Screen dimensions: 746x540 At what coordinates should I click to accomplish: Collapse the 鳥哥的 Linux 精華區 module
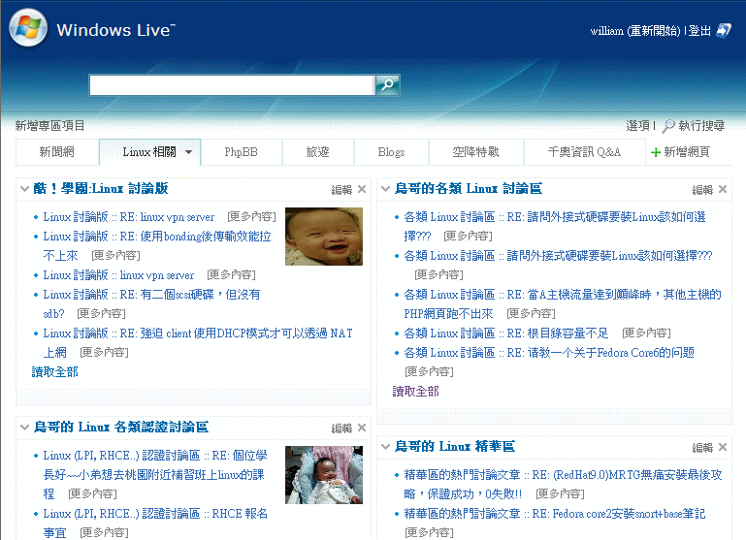[386, 446]
